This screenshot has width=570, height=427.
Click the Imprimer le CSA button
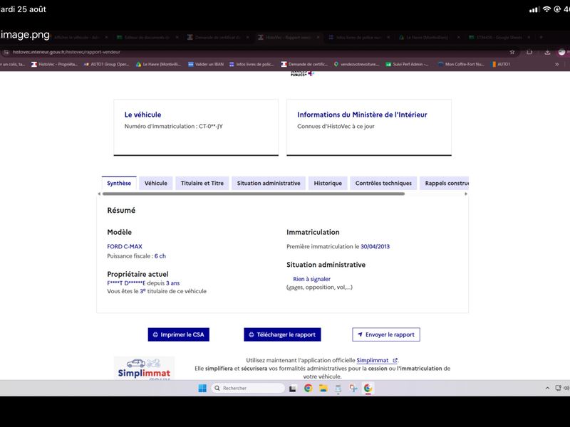(179, 334)
